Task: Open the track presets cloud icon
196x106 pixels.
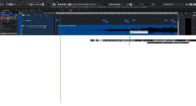Action: pyautogui.click(x=22, y=13)
